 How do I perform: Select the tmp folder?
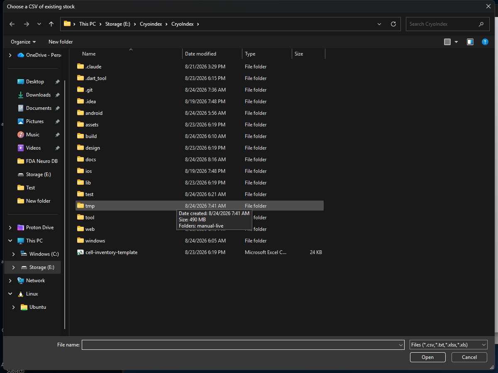tap(200, 206)
